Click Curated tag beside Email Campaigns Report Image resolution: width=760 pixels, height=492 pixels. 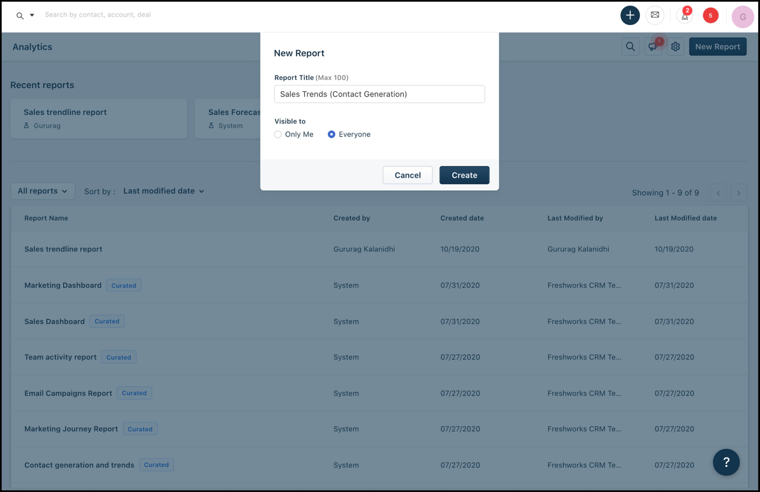(134, 393)
